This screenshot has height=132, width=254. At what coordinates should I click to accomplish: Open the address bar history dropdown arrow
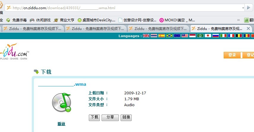point(243,8)
